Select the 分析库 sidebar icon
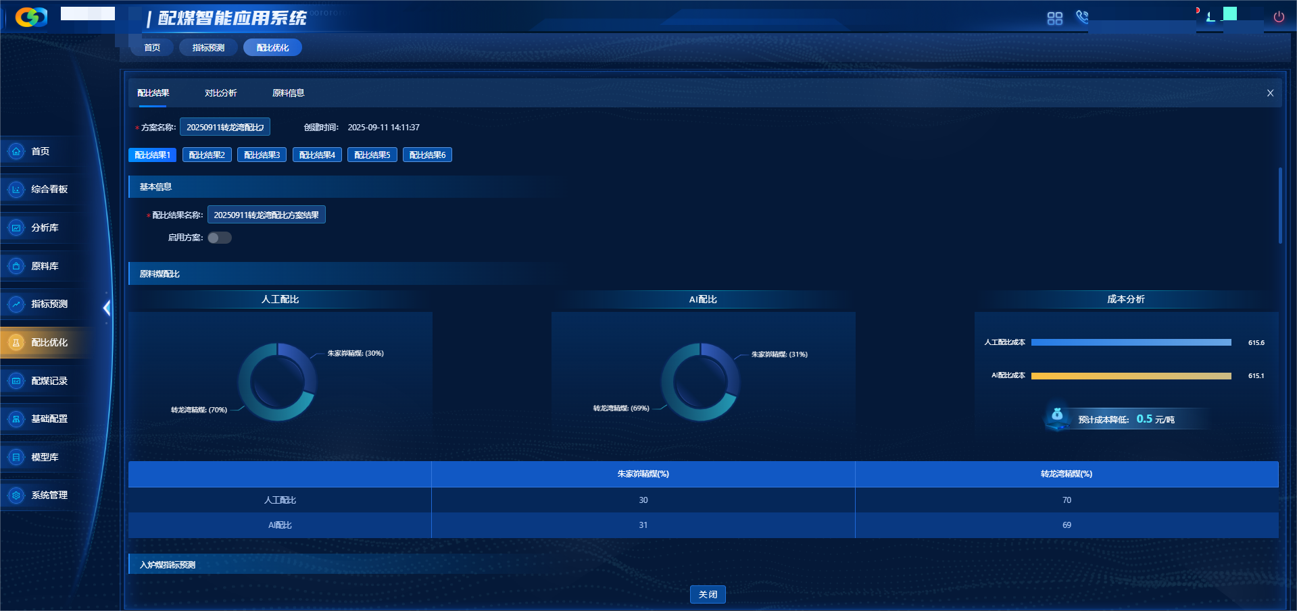 16,228
